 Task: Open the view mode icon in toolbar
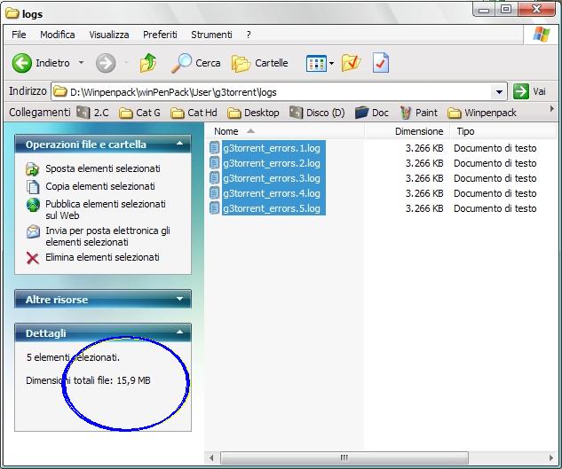pos(316,63)
